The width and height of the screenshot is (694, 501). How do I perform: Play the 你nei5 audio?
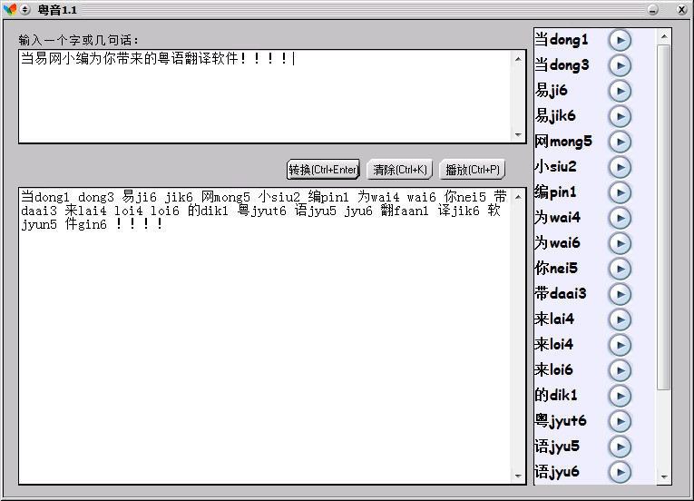(x=619, y=269)
